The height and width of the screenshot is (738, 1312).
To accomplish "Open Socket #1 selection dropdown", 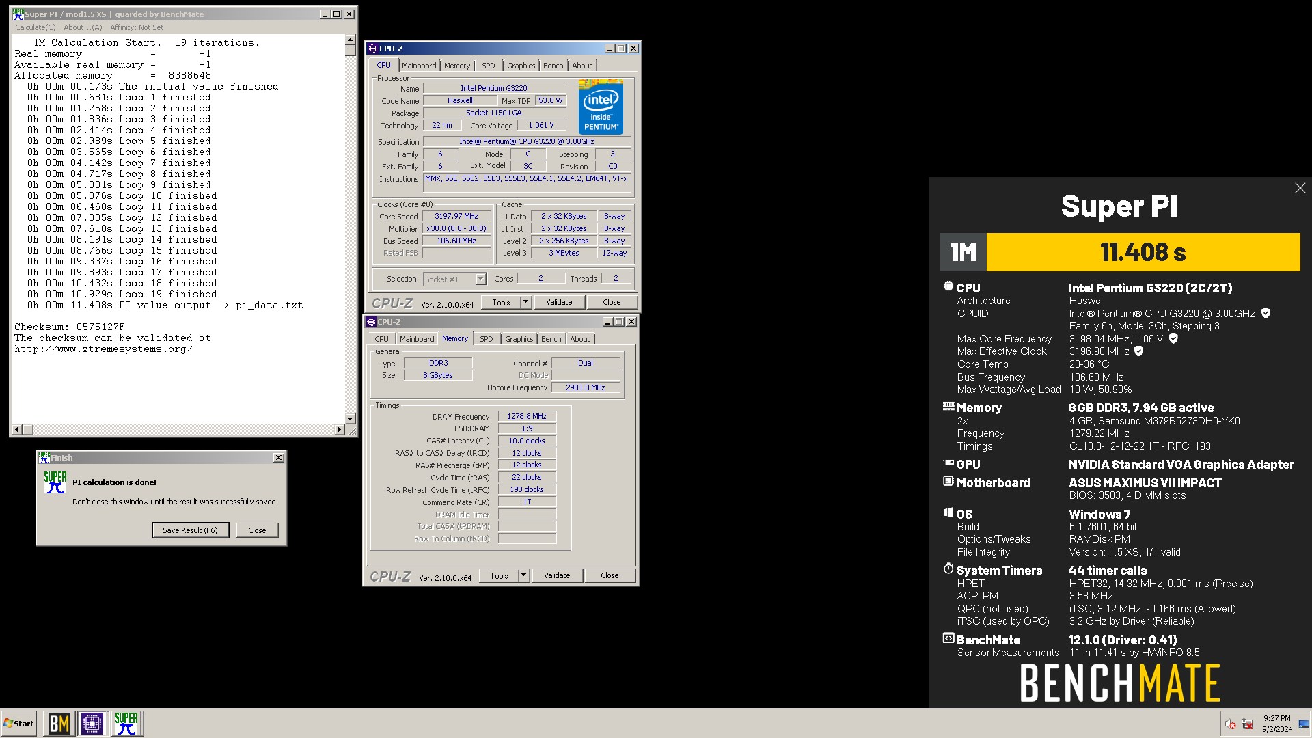I will click(480, 279).
